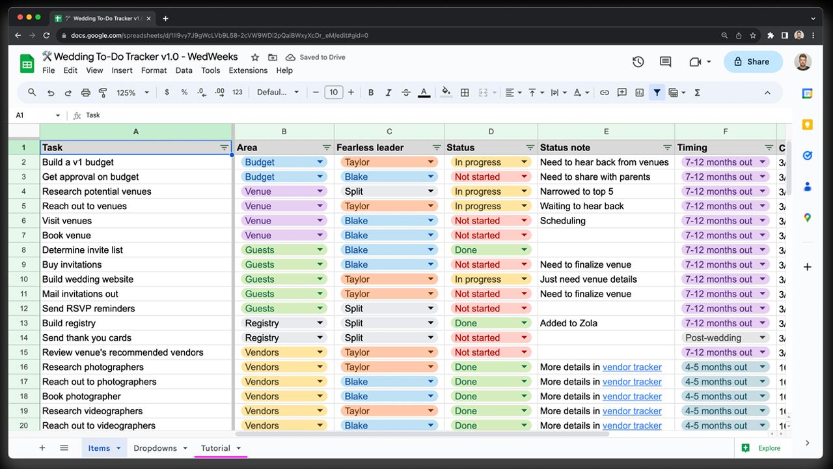
Task: Toggle off the active filter
Action: [657, 92]
